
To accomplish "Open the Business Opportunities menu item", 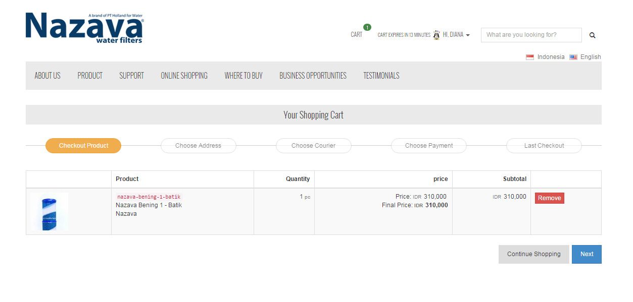I will tap(313, 76).
